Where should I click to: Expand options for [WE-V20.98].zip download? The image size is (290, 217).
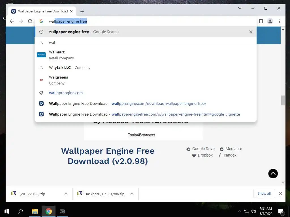[66, 194]
